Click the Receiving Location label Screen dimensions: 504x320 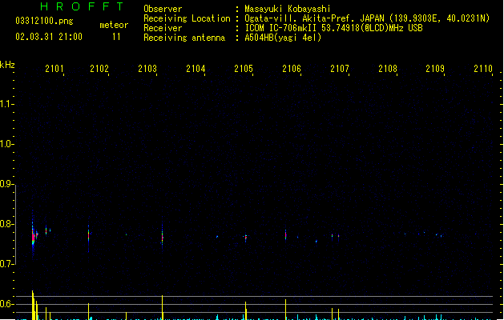point(187,18)
